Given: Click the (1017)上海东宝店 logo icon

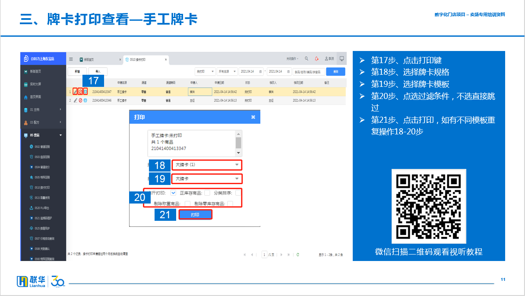Looking at the screenshot, I should [26, 58].
